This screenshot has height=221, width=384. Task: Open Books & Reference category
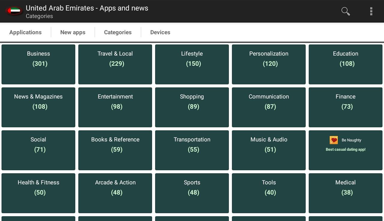pyautogui.click(x=115, y=150)
